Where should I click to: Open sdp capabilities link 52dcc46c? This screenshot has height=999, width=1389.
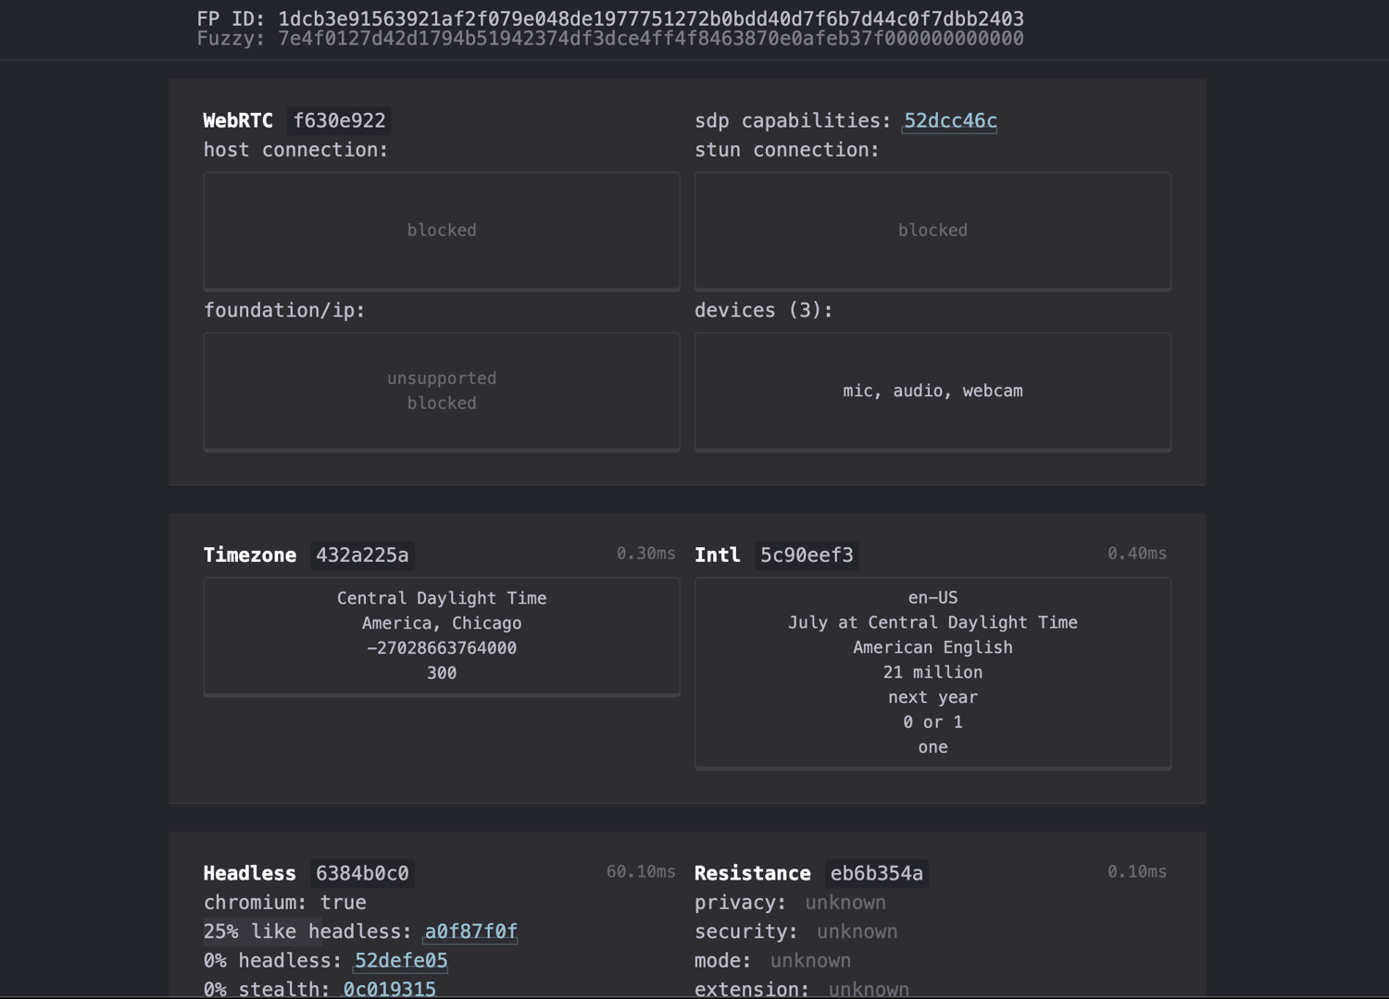point(950,121)
